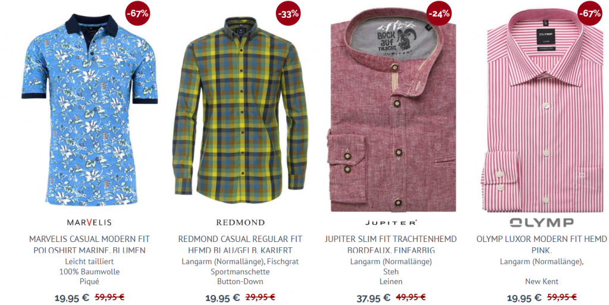The image size is (609, 305).
Task: Click the Jupiter brand logo
Action: [x=391, y=223]
